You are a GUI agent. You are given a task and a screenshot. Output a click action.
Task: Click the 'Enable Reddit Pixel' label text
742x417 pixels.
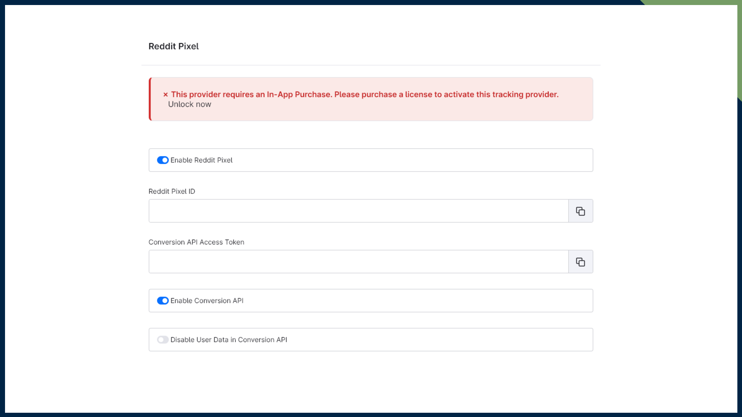point(201,160)
